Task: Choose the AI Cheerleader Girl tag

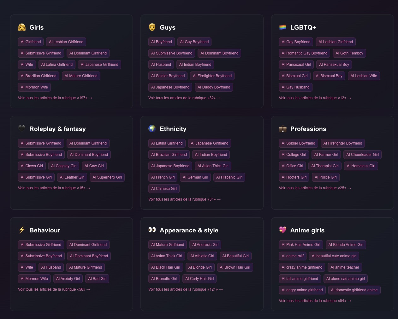Action: [x=362, y=155]
